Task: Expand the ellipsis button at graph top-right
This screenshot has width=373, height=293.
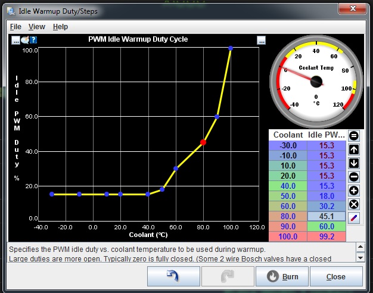Action: (x=261, y=40)
